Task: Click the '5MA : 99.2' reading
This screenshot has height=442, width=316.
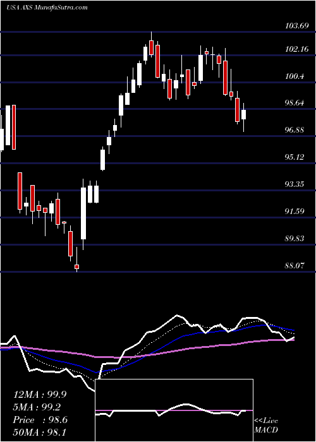Action: pos(37,407)
